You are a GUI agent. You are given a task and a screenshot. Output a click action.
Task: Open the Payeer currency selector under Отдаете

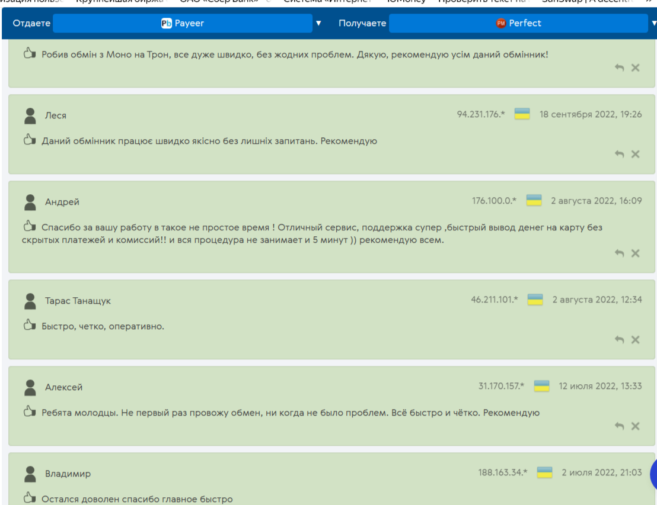click(x=183, y=23)
